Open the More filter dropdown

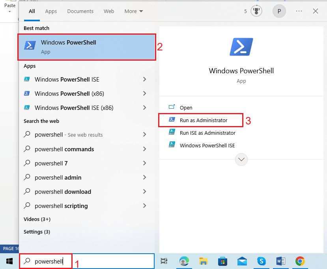point(134,11)
